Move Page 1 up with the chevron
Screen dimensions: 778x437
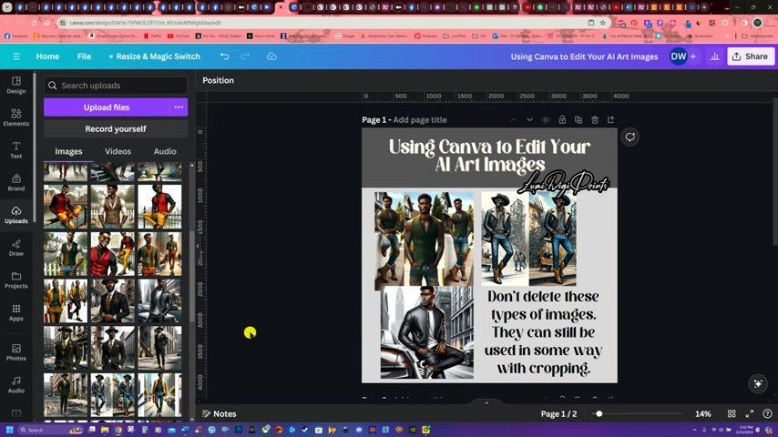513,120
